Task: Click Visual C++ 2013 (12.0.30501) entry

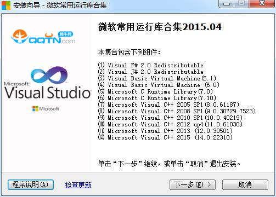Action: pos(165,131)
